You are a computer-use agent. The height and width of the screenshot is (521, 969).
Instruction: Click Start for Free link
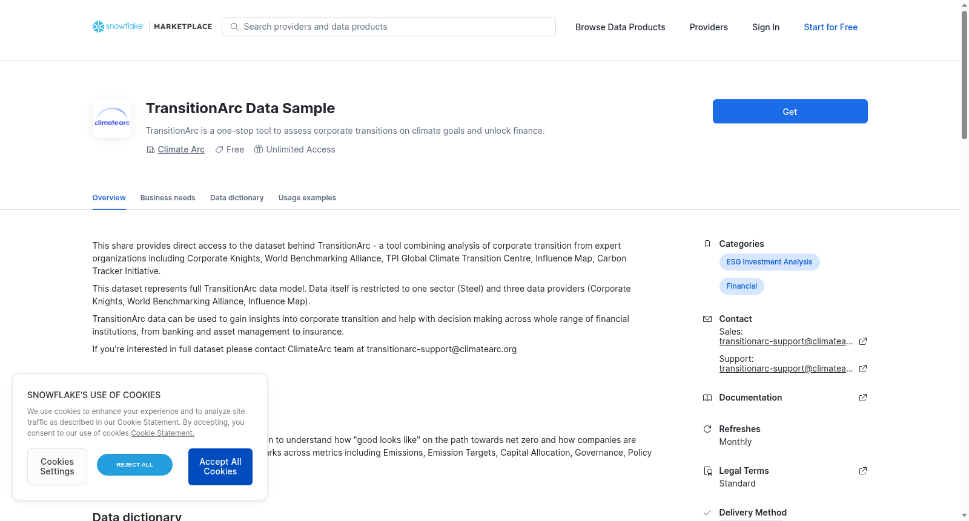click(831, 27)
